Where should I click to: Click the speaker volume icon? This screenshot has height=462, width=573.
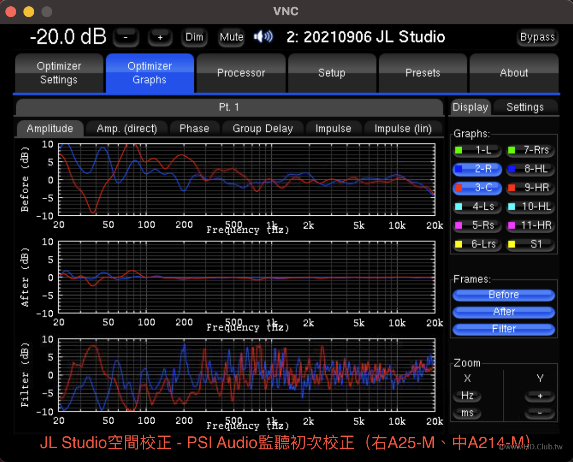(263, 37)
